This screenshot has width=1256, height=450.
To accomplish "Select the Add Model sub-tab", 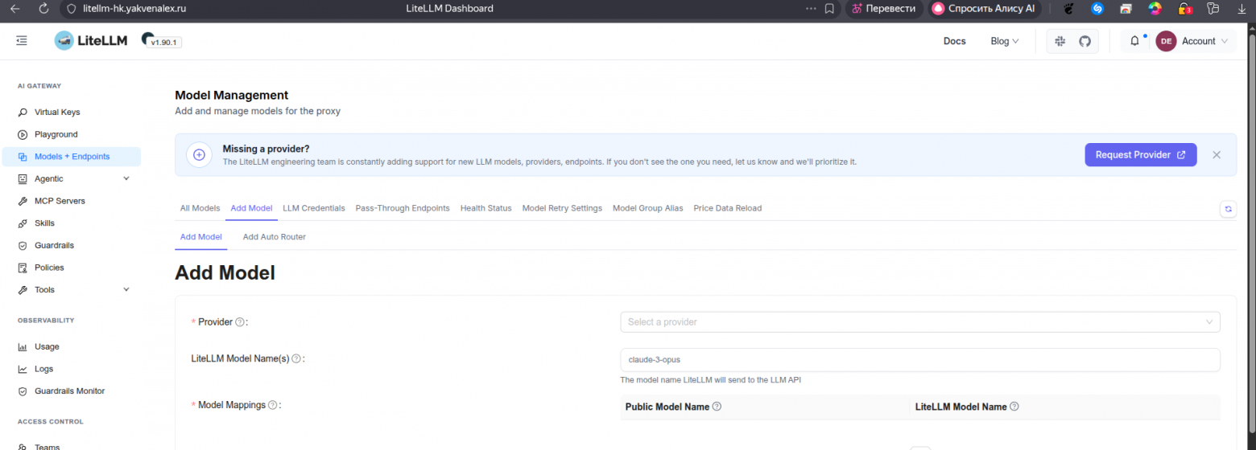I will pos(201,237).
